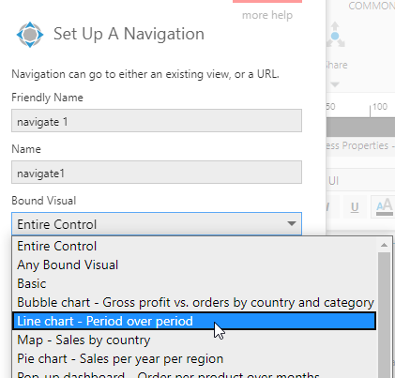Pick the Bubble chart gross profit option
Image resolution: width=395 pixels, height=378 pixels.
[x=194, y=302]
